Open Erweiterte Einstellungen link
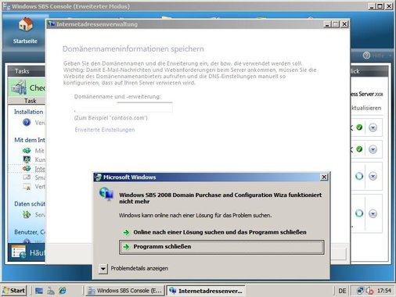The height and width of the screenshot is (297, 396). click(105, 130)
